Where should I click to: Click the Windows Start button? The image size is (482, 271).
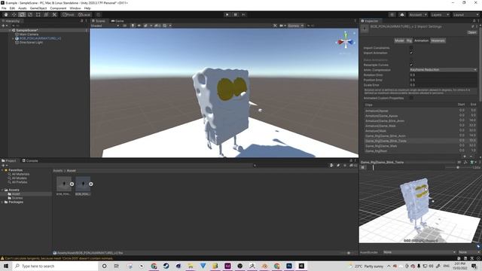(x=6, y=266)
